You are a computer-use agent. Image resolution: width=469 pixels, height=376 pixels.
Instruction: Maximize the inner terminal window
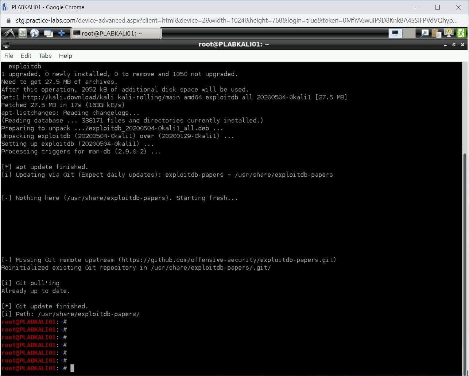click(x=454, y=45)
